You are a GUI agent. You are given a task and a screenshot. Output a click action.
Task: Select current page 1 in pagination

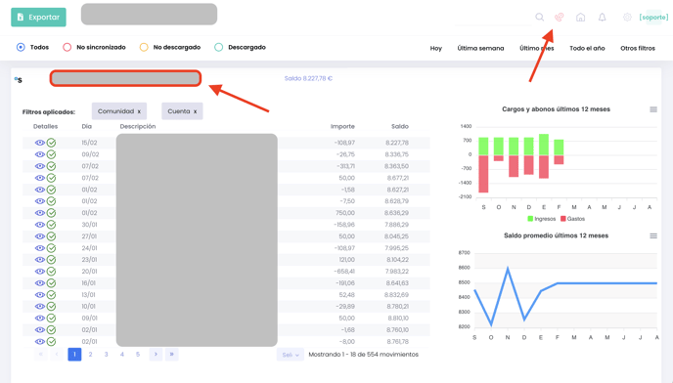tap(74, 355)
